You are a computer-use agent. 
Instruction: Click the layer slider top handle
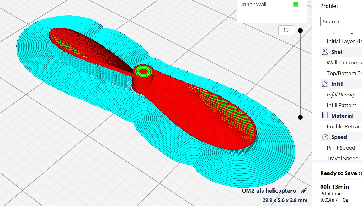300,30
